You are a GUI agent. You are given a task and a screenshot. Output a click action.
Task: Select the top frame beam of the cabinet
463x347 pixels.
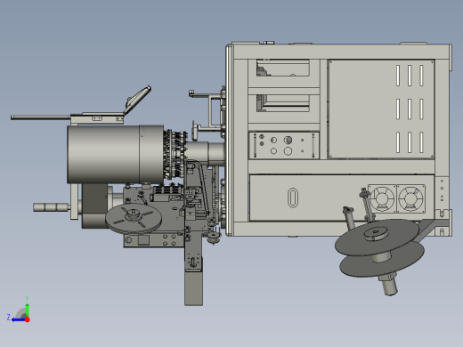(x=341, y=52)
